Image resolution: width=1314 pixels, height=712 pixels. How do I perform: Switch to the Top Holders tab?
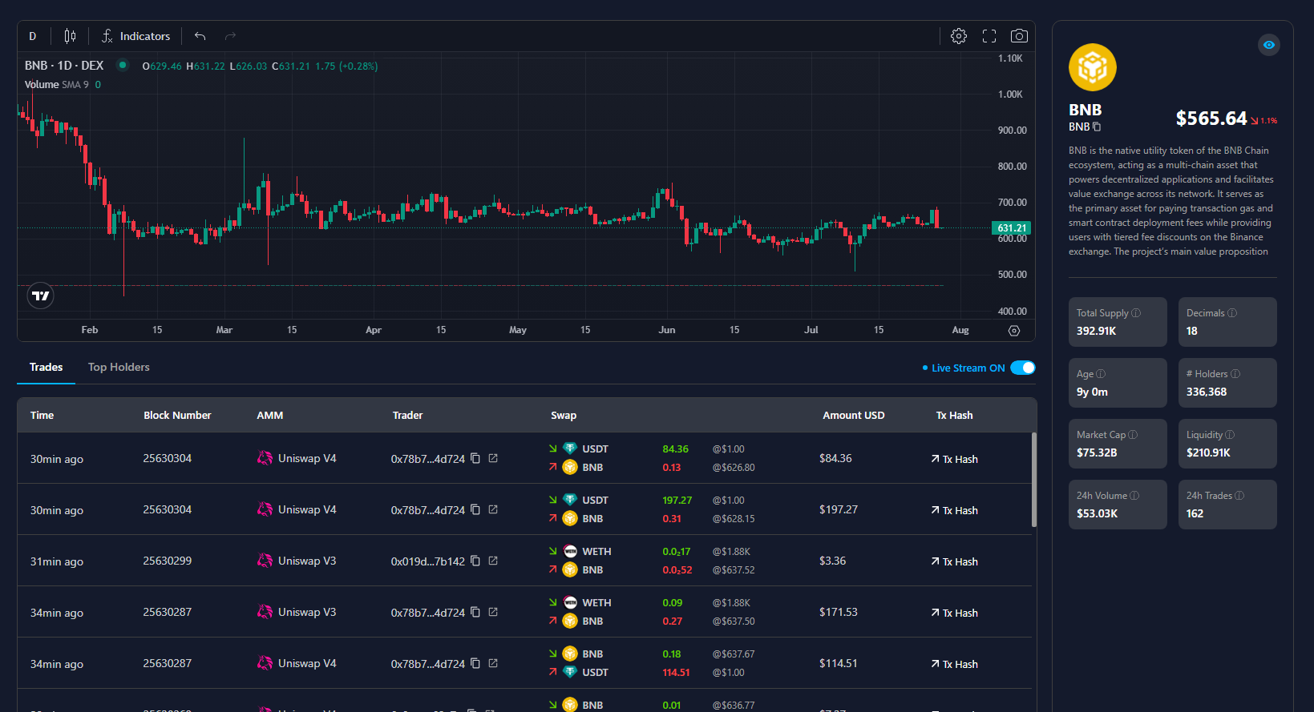(x=119, y=367)
